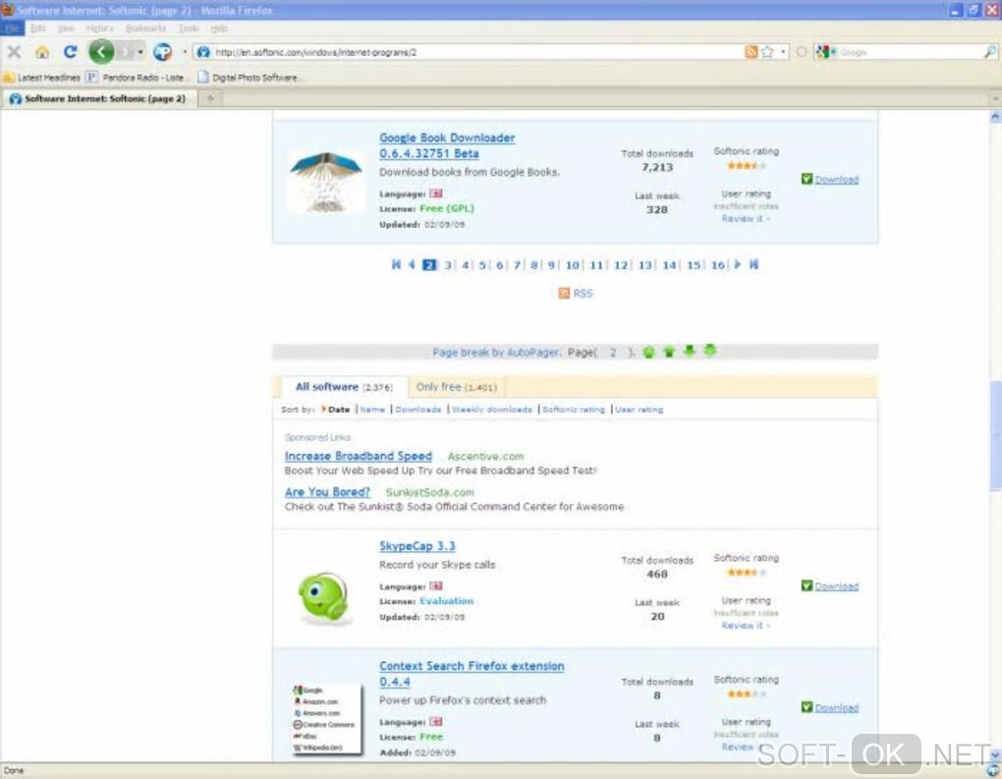Click the address bar URL field
The width and height of the screenshot is (1002, 779).
[476, 52]
